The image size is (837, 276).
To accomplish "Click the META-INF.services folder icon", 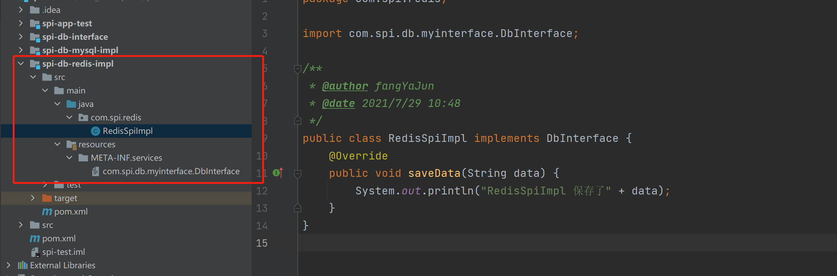I will coord(83,158).
